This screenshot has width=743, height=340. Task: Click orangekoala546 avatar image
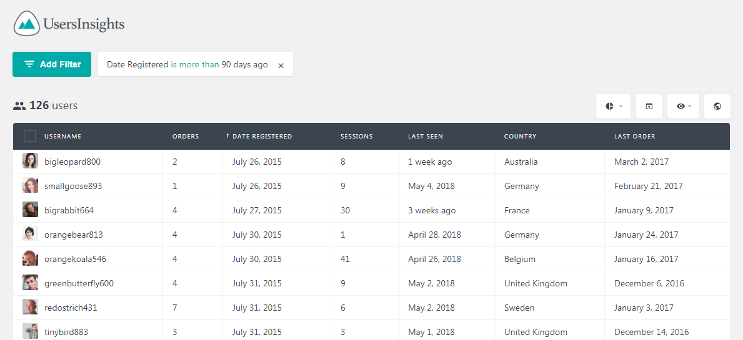tap(31, 259)
